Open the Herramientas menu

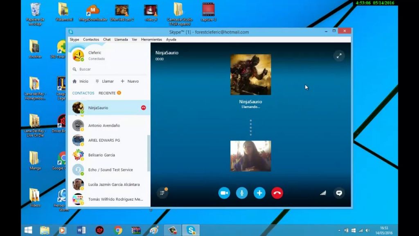coord(151,40)
